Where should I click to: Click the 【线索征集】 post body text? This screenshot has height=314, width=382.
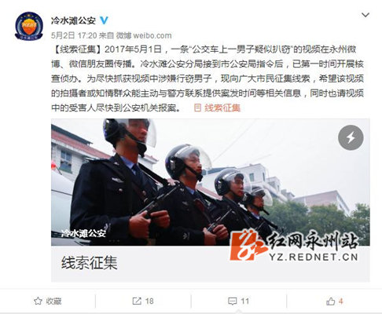[208, 78]
